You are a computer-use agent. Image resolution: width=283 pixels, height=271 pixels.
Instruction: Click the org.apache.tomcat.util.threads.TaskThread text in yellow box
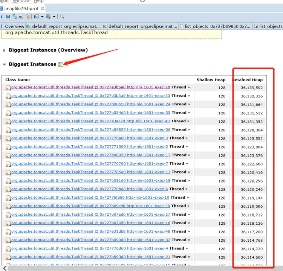point(57,33)
